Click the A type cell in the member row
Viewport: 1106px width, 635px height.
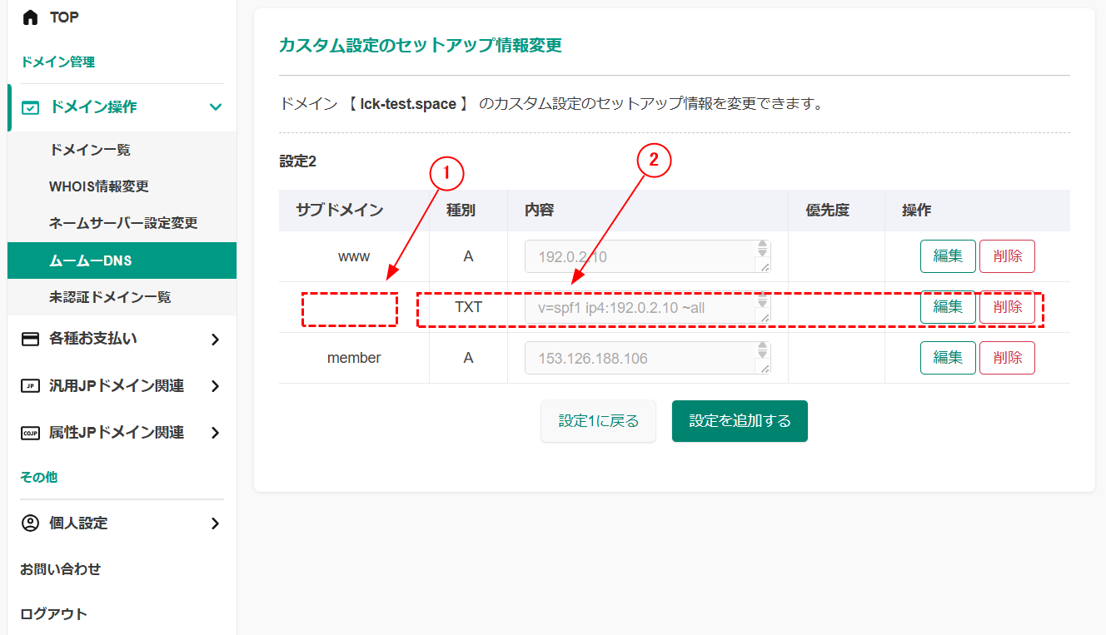(468, 358)
